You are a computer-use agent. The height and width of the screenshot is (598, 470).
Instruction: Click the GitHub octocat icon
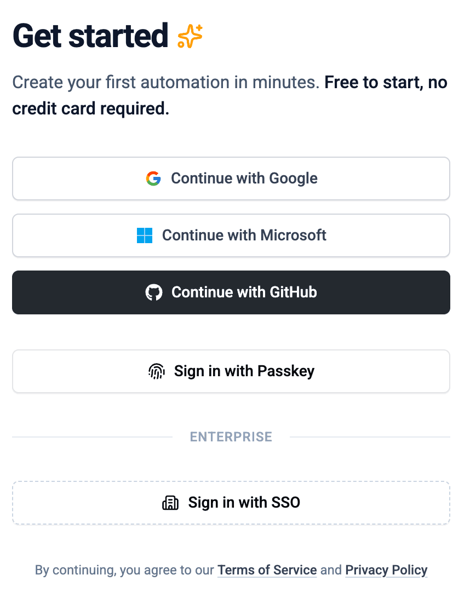[x=154, y=292]
